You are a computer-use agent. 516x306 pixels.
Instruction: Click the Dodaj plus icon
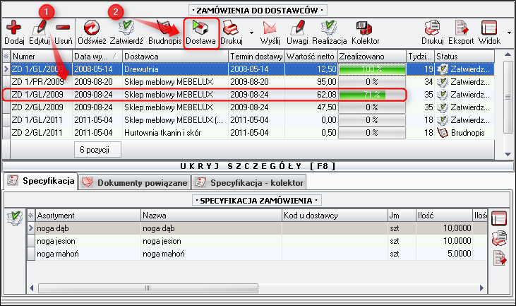coord(14,28)
